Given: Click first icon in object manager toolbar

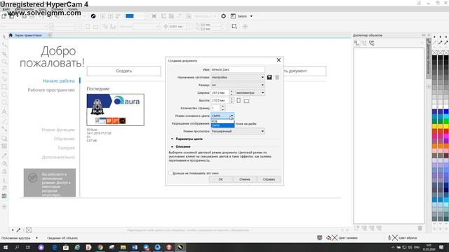Looking at the screenshot, I should [357, 43].
